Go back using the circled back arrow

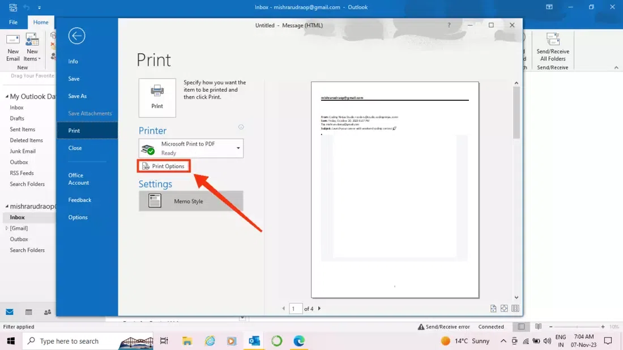click(76, 36)
